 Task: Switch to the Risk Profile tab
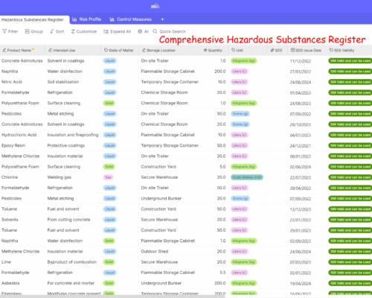[87, 19]
